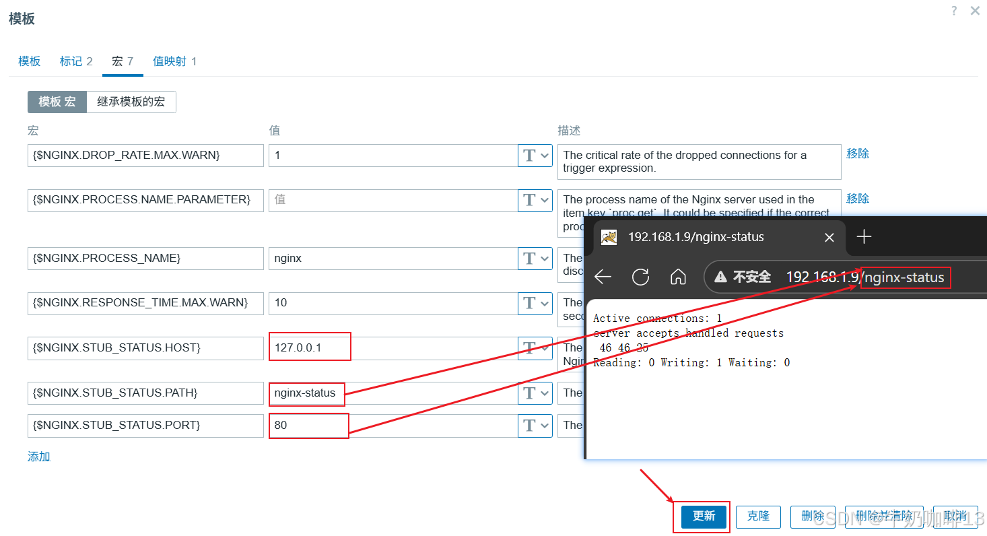Click 'Active connections: 1' text in browser
The width and height of the screenshot is (987, 536).
tap(657, 319)
